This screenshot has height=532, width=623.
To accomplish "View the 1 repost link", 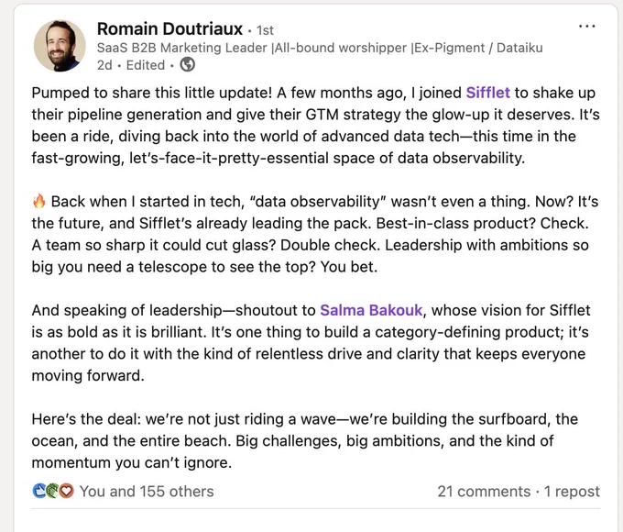I will coord(572,492).
